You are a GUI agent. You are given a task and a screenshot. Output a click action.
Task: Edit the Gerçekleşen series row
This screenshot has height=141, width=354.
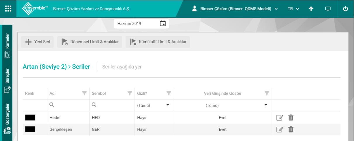pyautogui.click(x=279, y=129)
